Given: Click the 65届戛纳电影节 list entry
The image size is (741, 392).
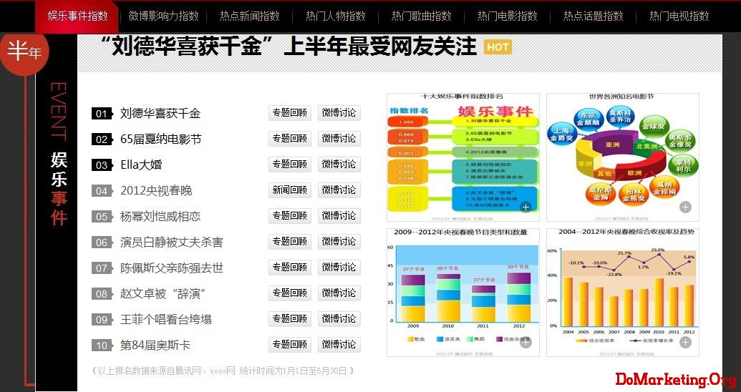Looking at the screenshot, I should click(x=160, y=139).
